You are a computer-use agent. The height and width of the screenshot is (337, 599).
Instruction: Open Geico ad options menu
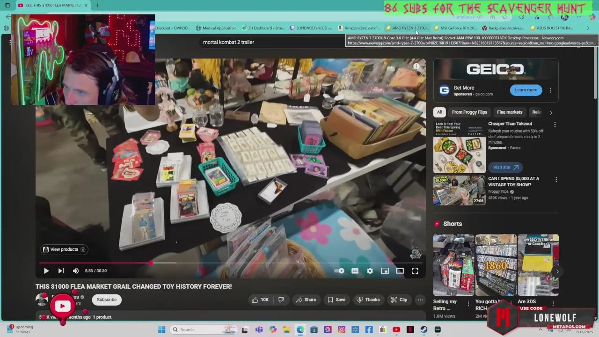(550, 90)
